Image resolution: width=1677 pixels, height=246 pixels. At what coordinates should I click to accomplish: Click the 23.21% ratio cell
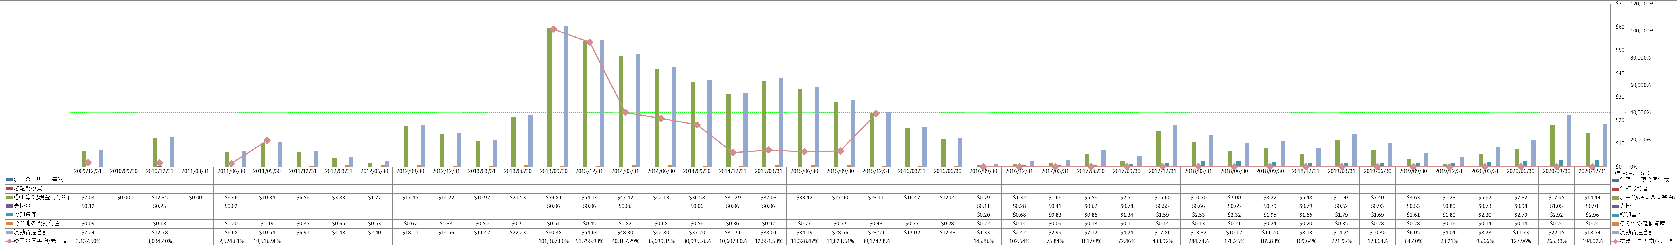pos(1449,241)
